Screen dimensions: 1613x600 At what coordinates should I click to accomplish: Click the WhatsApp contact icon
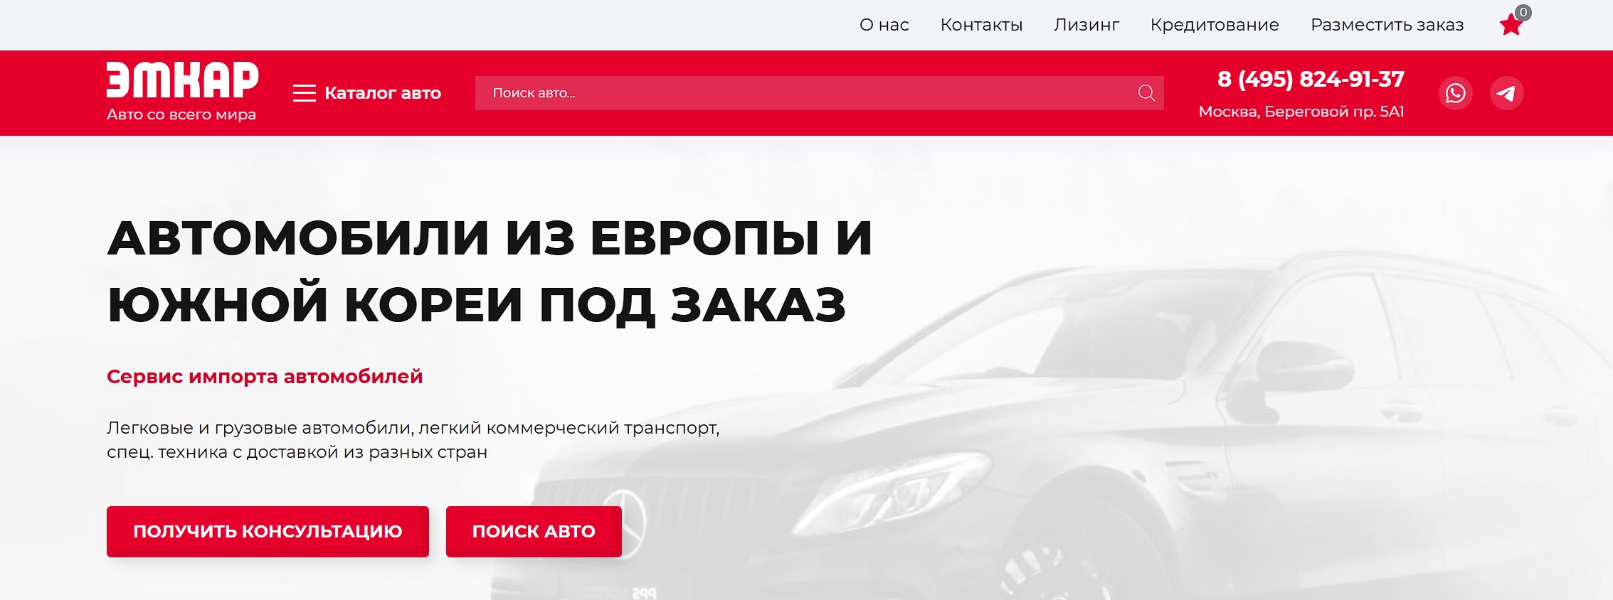(1455, 93)
